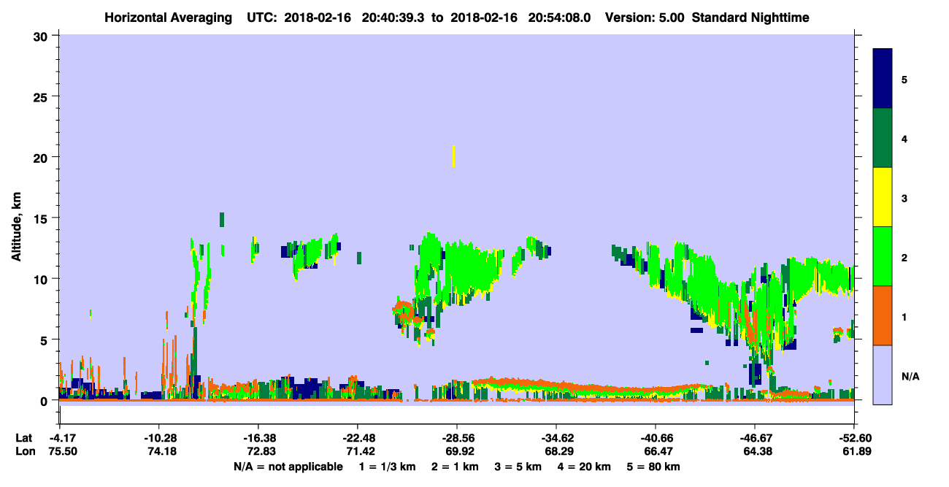
Task: Click the dark green colorbar segment labeled 4
Action: point(883,138)
